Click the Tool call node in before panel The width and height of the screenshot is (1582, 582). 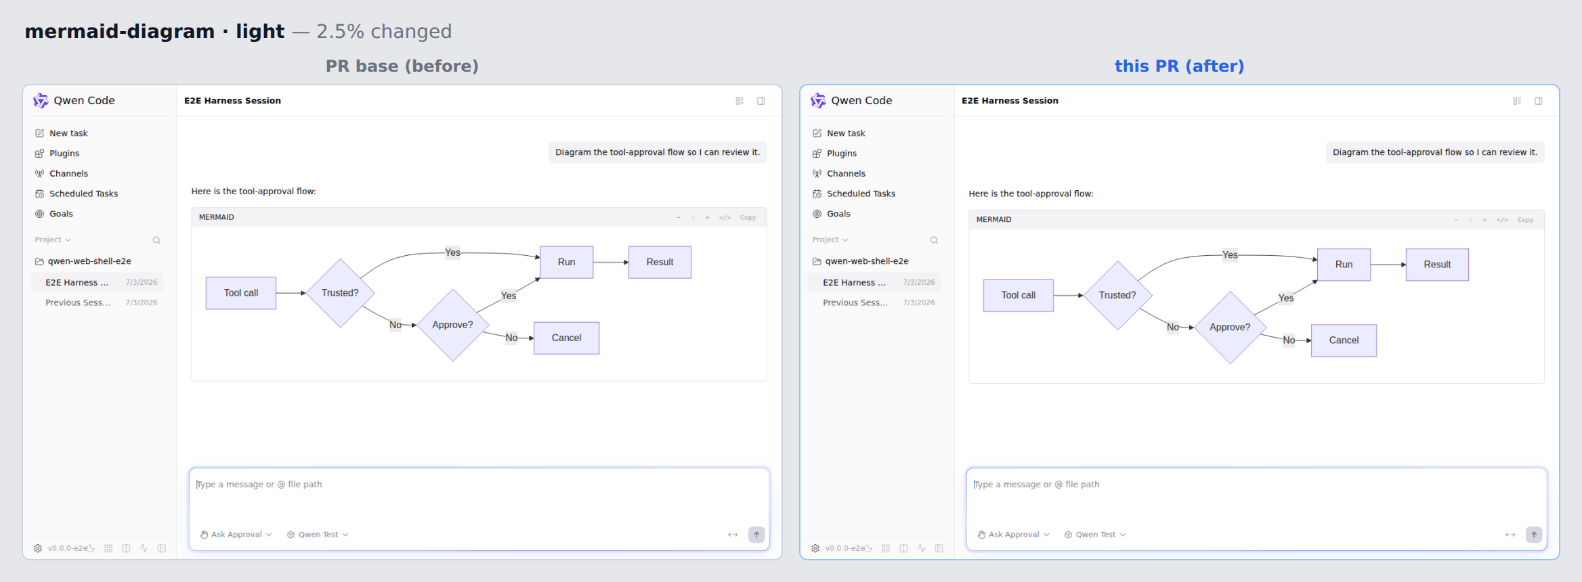click(241, 293)
